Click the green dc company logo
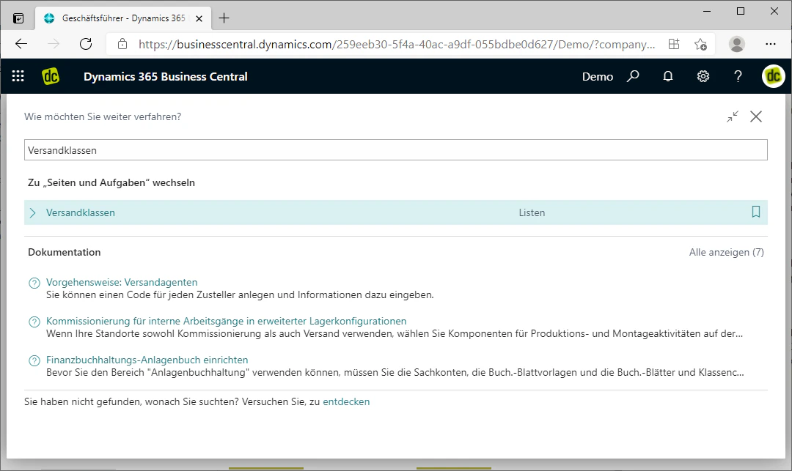Viewport: 792px width, 471px height. click(51, 76)
